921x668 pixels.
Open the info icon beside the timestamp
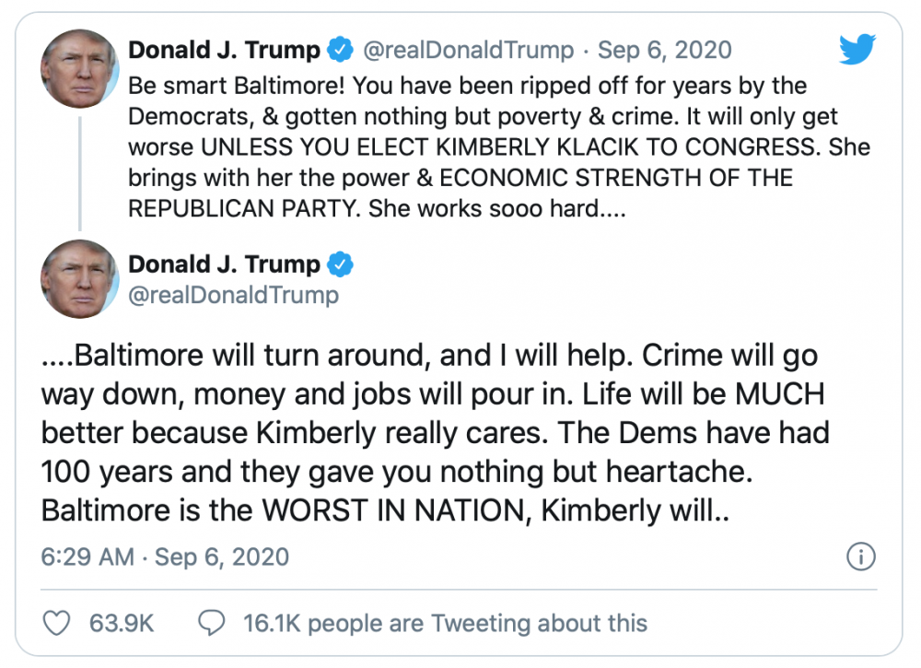coord(860,557)
